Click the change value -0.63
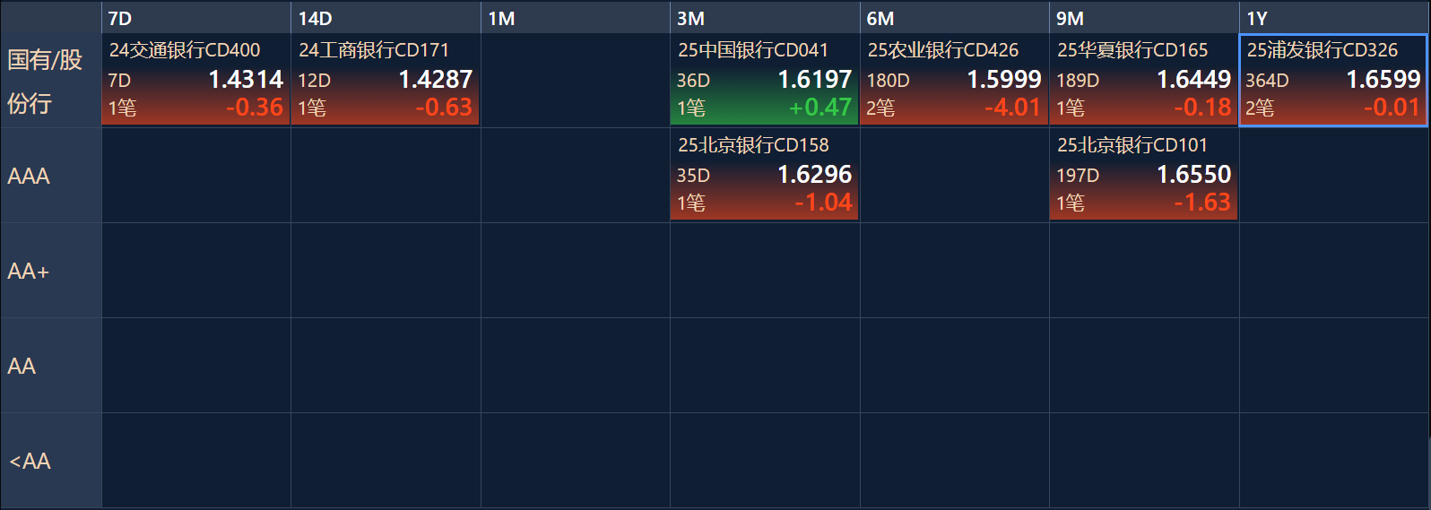Viewport: 1431px width, 510px height. coord(444,108)
